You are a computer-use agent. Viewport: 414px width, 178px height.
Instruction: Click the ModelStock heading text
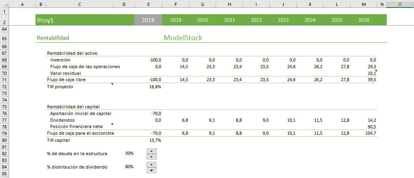coord(183,38)
